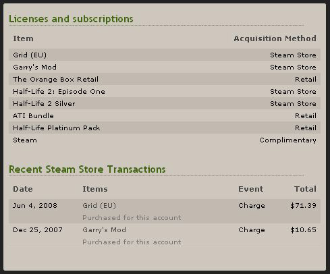Select the ATI Bundle license row
The height and width of the screenshot is (274, 330).
coord(165,115)
